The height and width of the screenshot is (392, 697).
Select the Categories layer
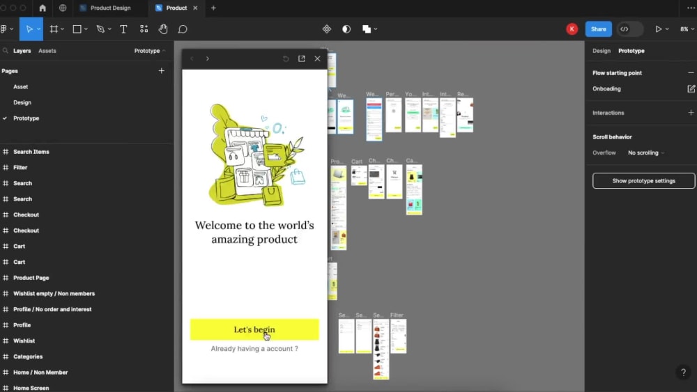point(28,356)
